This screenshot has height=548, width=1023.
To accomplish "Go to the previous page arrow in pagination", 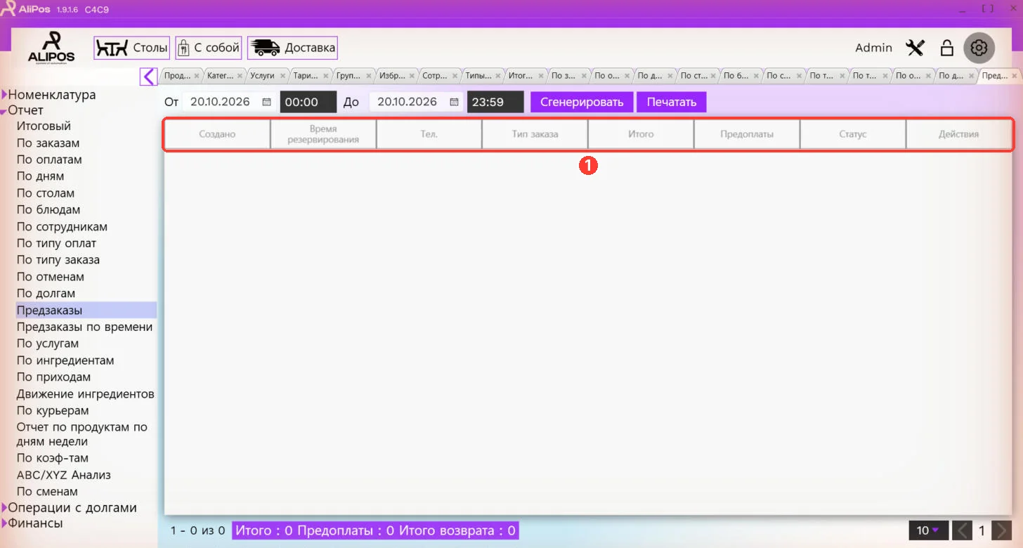I will (x=963, y=530).
